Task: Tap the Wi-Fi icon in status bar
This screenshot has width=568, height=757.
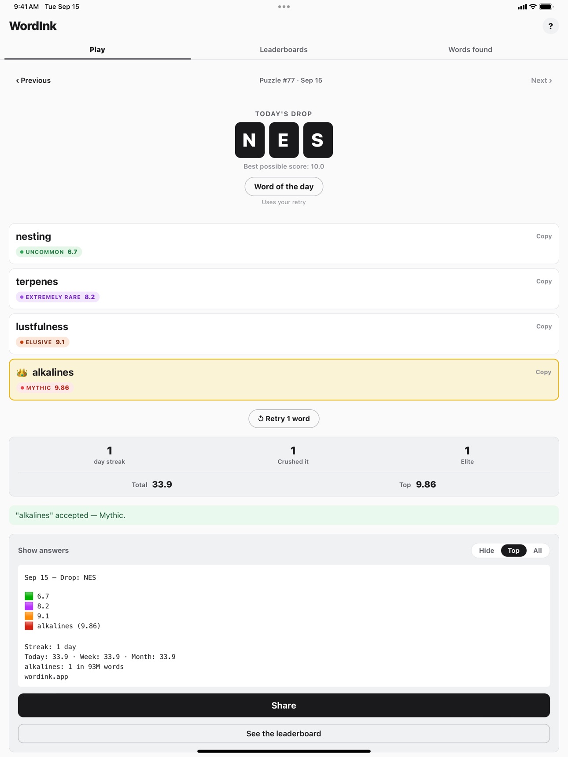Action: 533,7
